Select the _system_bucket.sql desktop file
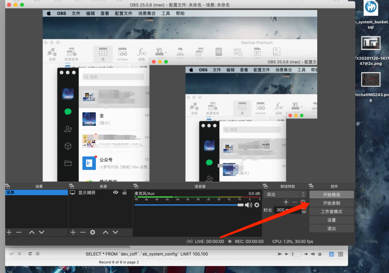The height and width of the screenshot is (273, 389). pos(371,15)
